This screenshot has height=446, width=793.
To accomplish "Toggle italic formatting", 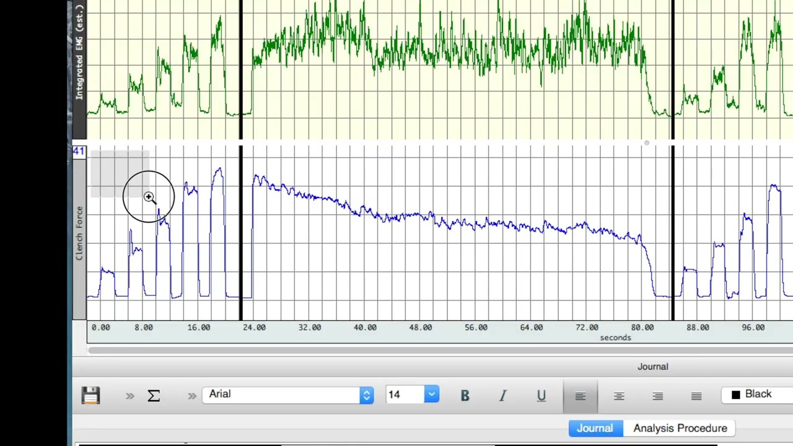I will [x=503, y=395].
